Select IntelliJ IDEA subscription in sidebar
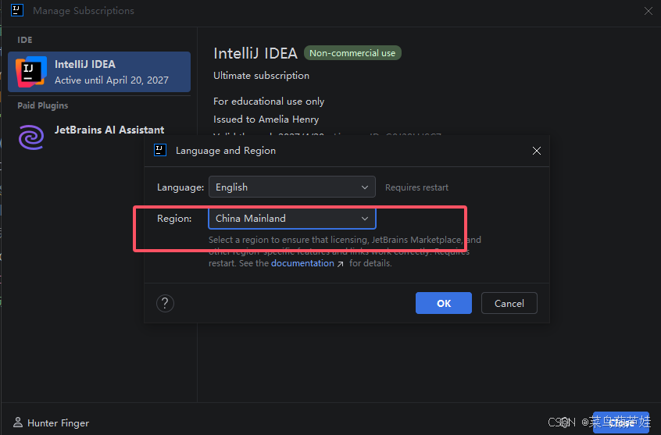This screenshot has width=661, height=435. click(99, 72)
